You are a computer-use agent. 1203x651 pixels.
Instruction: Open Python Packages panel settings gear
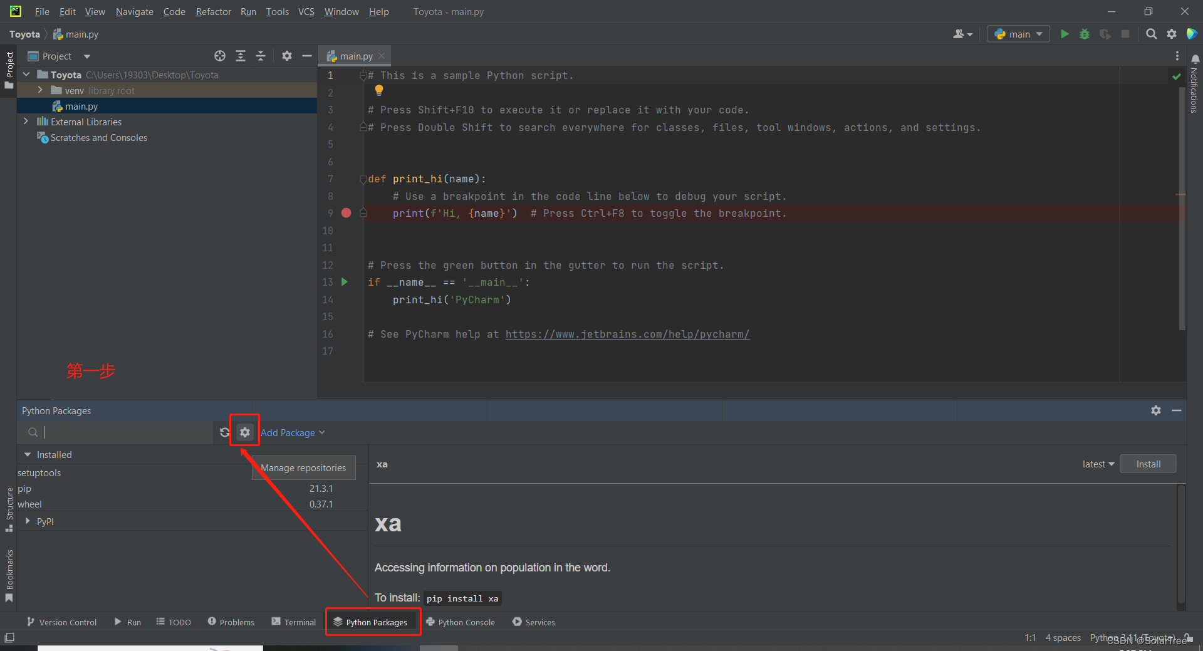1156,410
